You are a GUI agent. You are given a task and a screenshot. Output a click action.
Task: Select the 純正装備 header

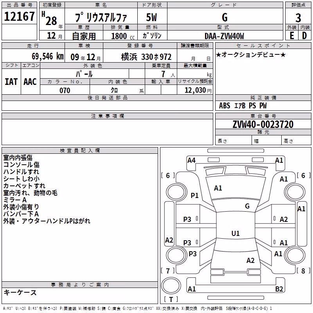tap(263, 97)
